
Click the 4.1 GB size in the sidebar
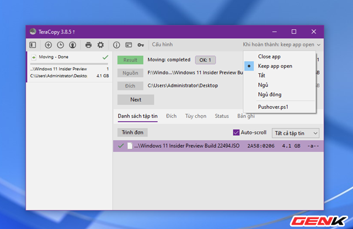click(103, 76)
